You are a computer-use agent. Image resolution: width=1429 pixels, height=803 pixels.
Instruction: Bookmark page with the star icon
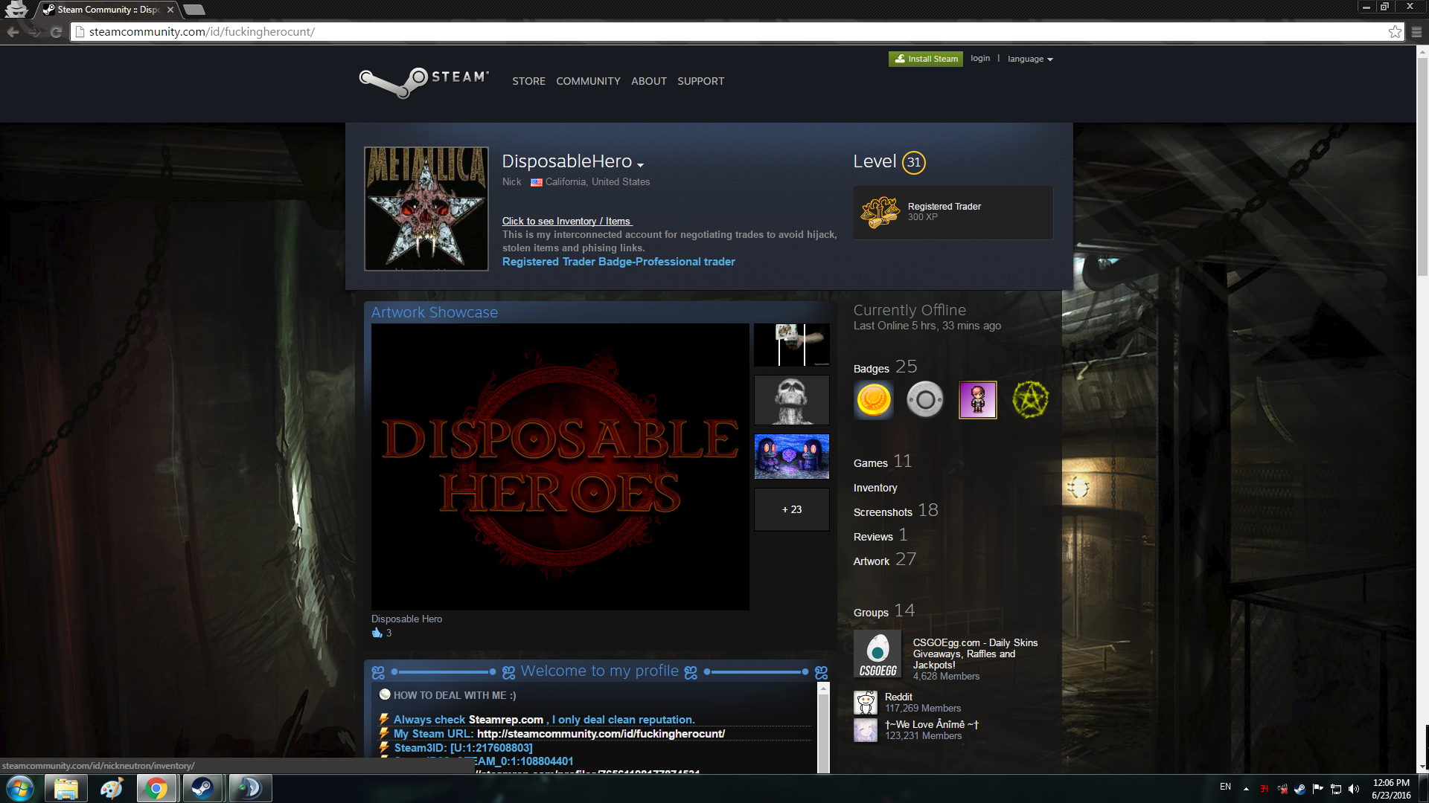[x=1395, y=32]
